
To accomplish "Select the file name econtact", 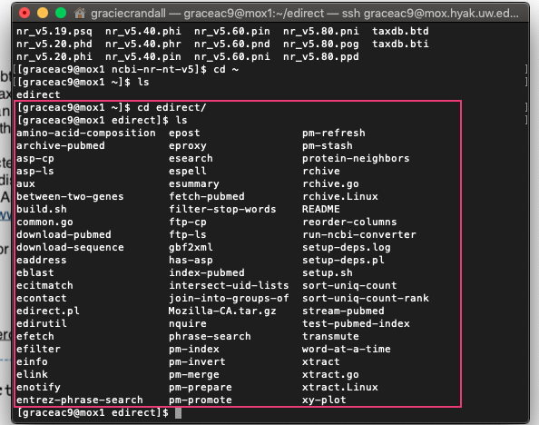I will [42, 299].
